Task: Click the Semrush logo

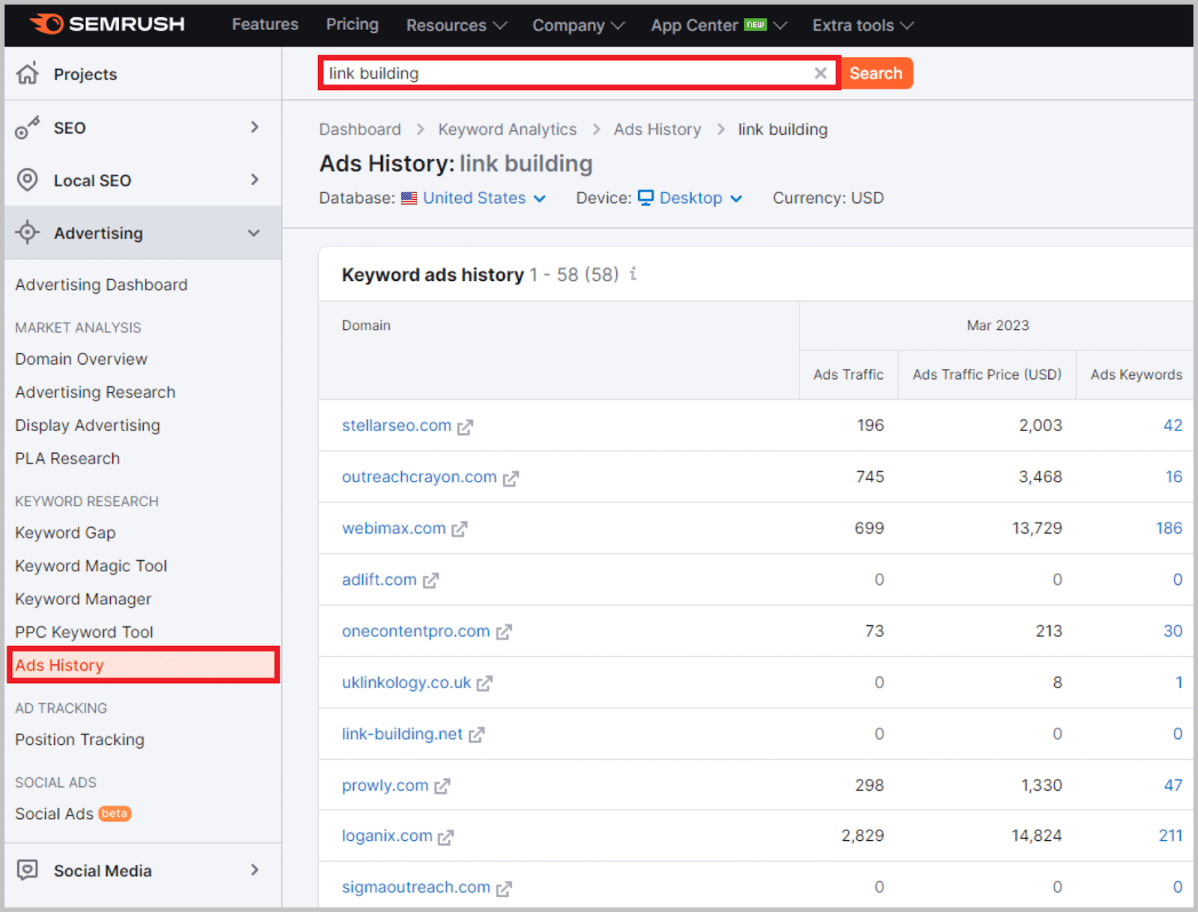Action: tap(107, 24)
